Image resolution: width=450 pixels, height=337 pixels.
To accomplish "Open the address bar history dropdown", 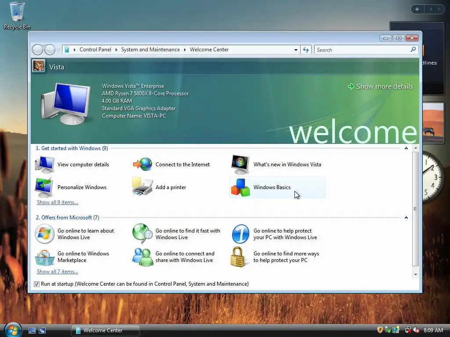I will (x=296, y=50).
